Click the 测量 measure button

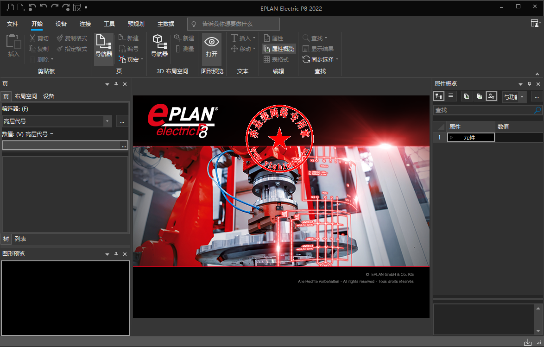184,49
